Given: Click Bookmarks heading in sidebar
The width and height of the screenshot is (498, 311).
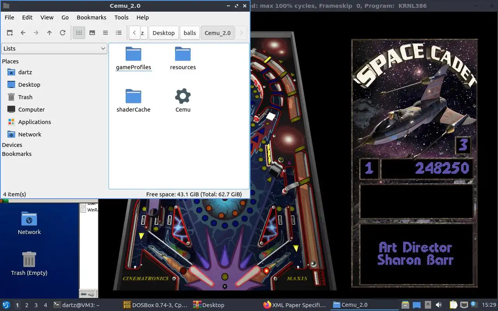Looking at the screenshot, I should tap(17, 154).
